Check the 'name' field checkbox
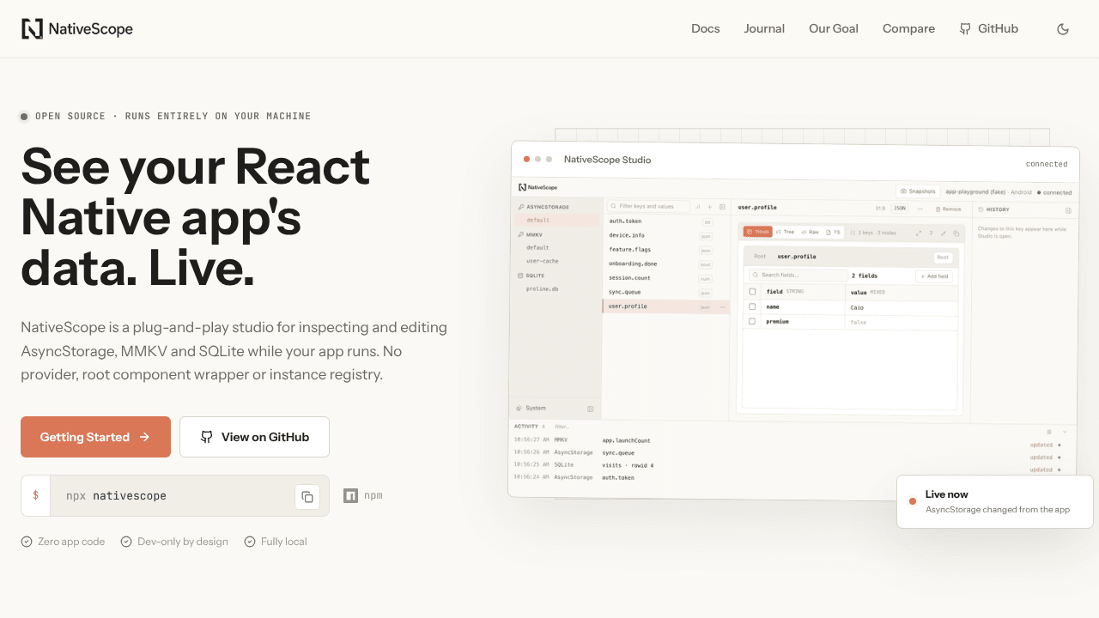1099x618 pixels. click(752, 306)
